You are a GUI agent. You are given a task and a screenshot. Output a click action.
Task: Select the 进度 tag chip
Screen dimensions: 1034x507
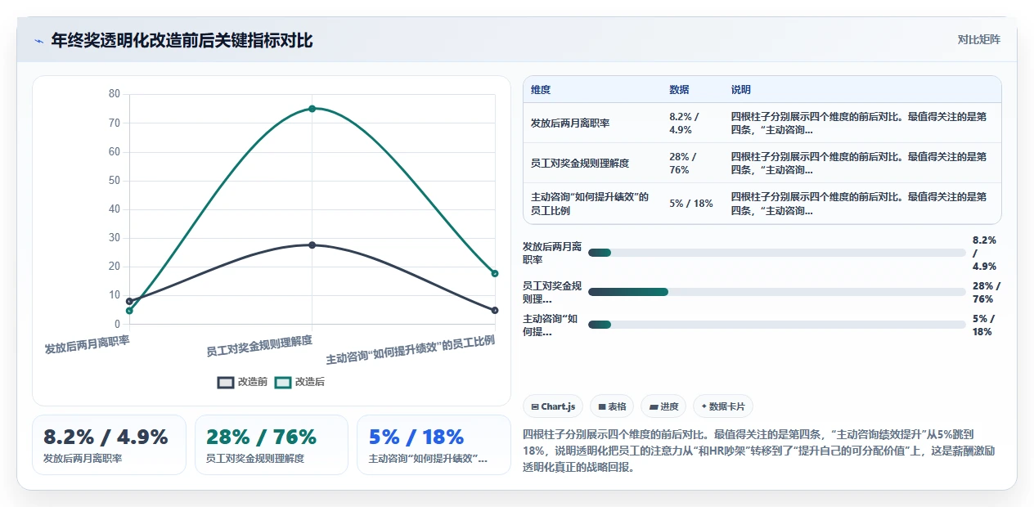[663, 406]
